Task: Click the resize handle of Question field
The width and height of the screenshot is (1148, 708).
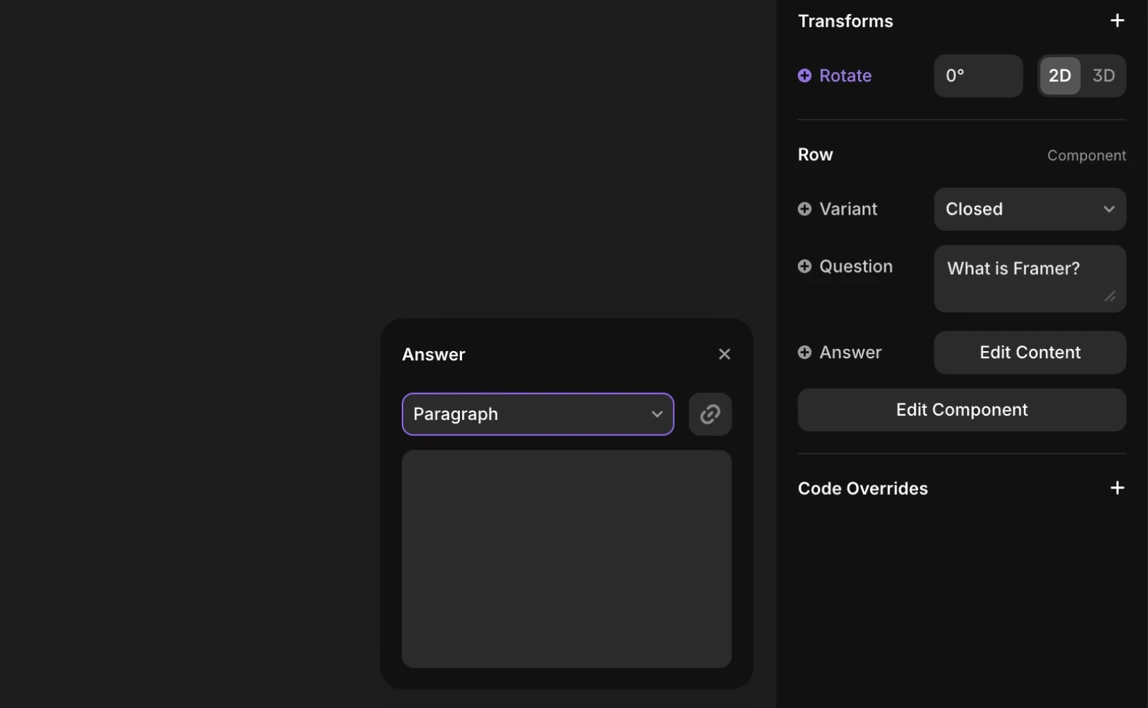Action: (1110, 297)
